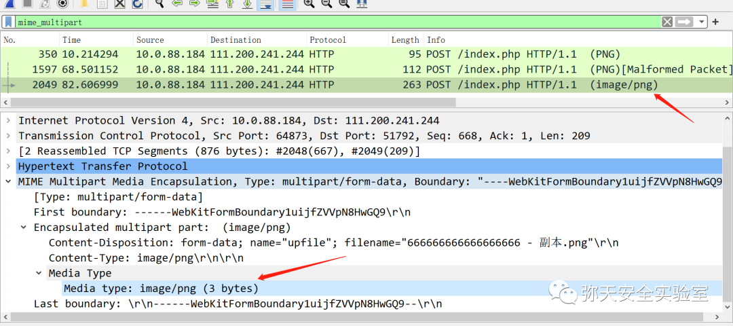Screen dimensions: 733x326
Task: Go back in packet history
Action: [177, 4]
